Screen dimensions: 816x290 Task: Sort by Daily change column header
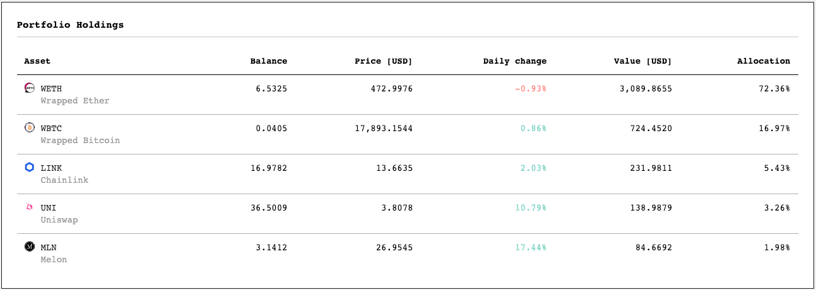(x=515, y=61)
